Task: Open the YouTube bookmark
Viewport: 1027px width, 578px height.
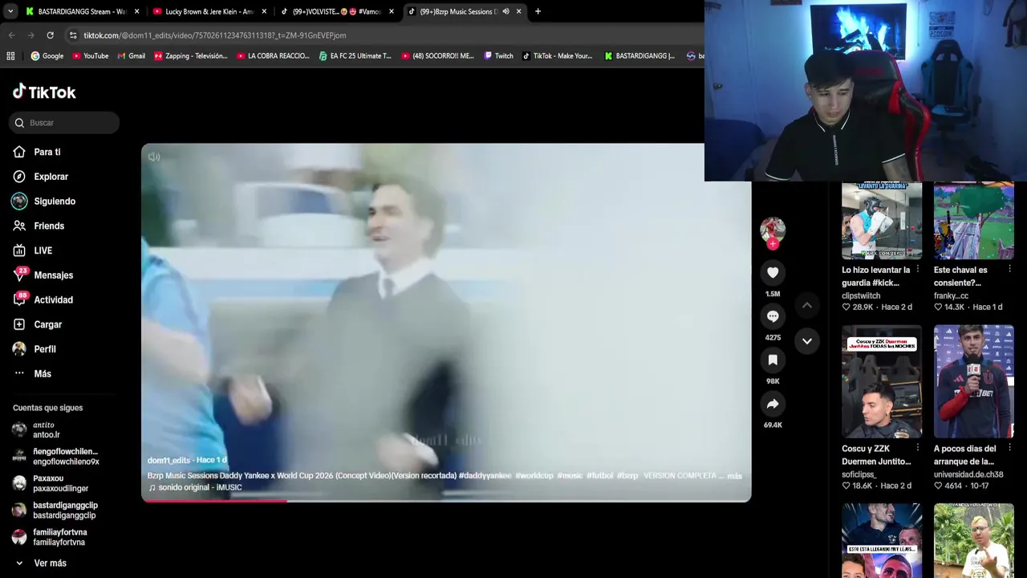Action: 90,56
